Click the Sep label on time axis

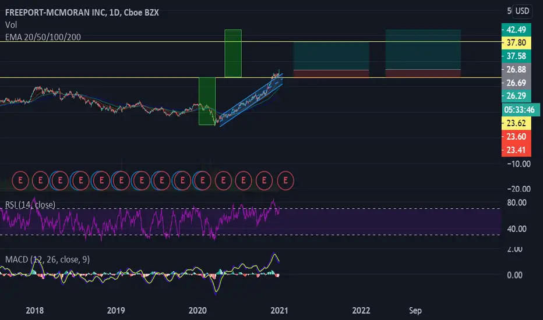[415, 310]
